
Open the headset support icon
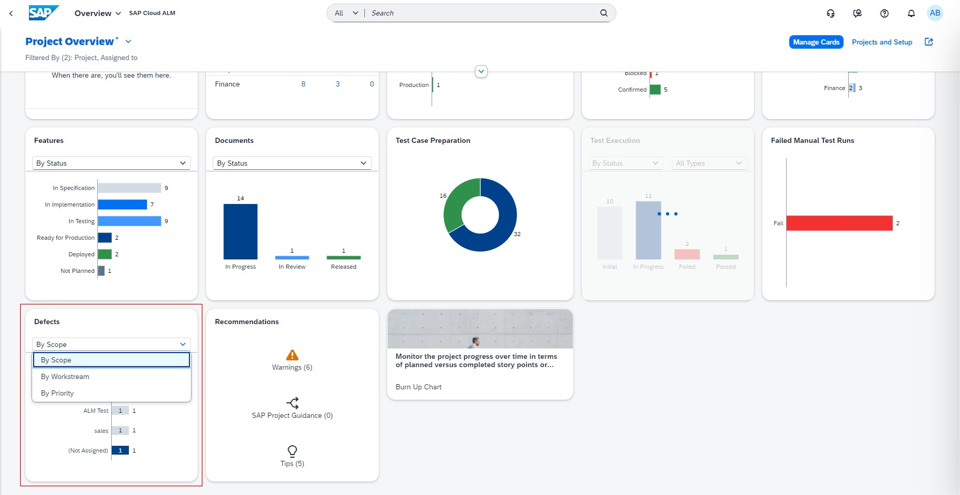click(831, 13)
